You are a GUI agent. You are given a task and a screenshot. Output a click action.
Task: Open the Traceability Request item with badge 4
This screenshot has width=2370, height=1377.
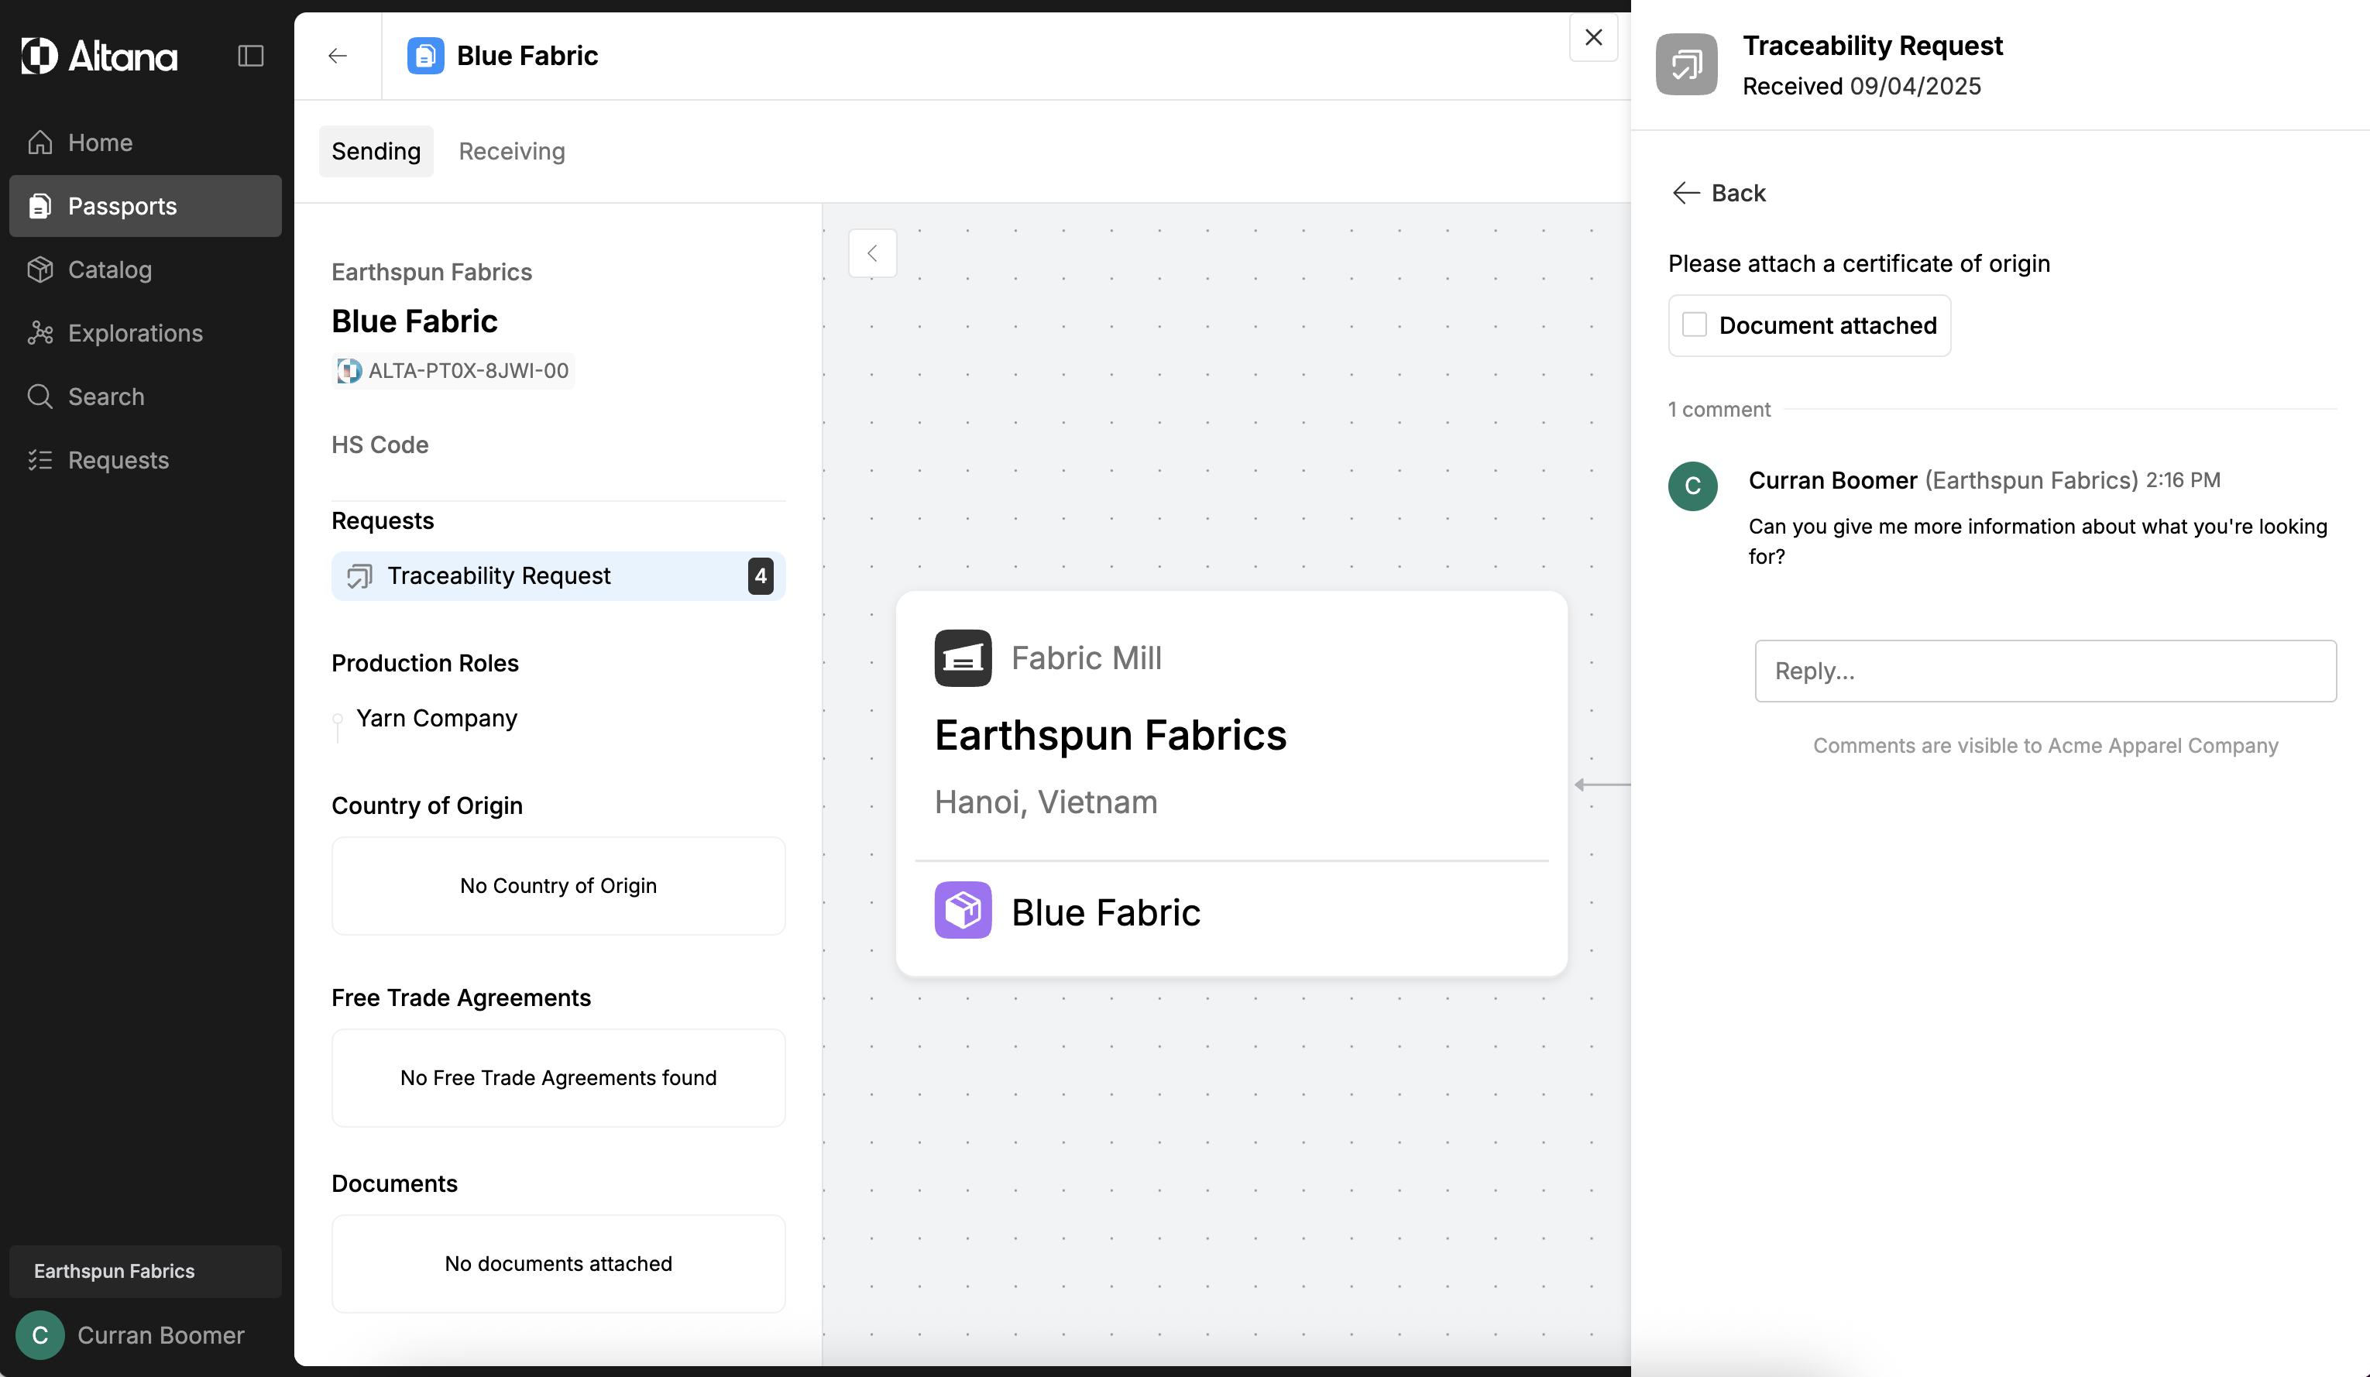tap(558, 575)
